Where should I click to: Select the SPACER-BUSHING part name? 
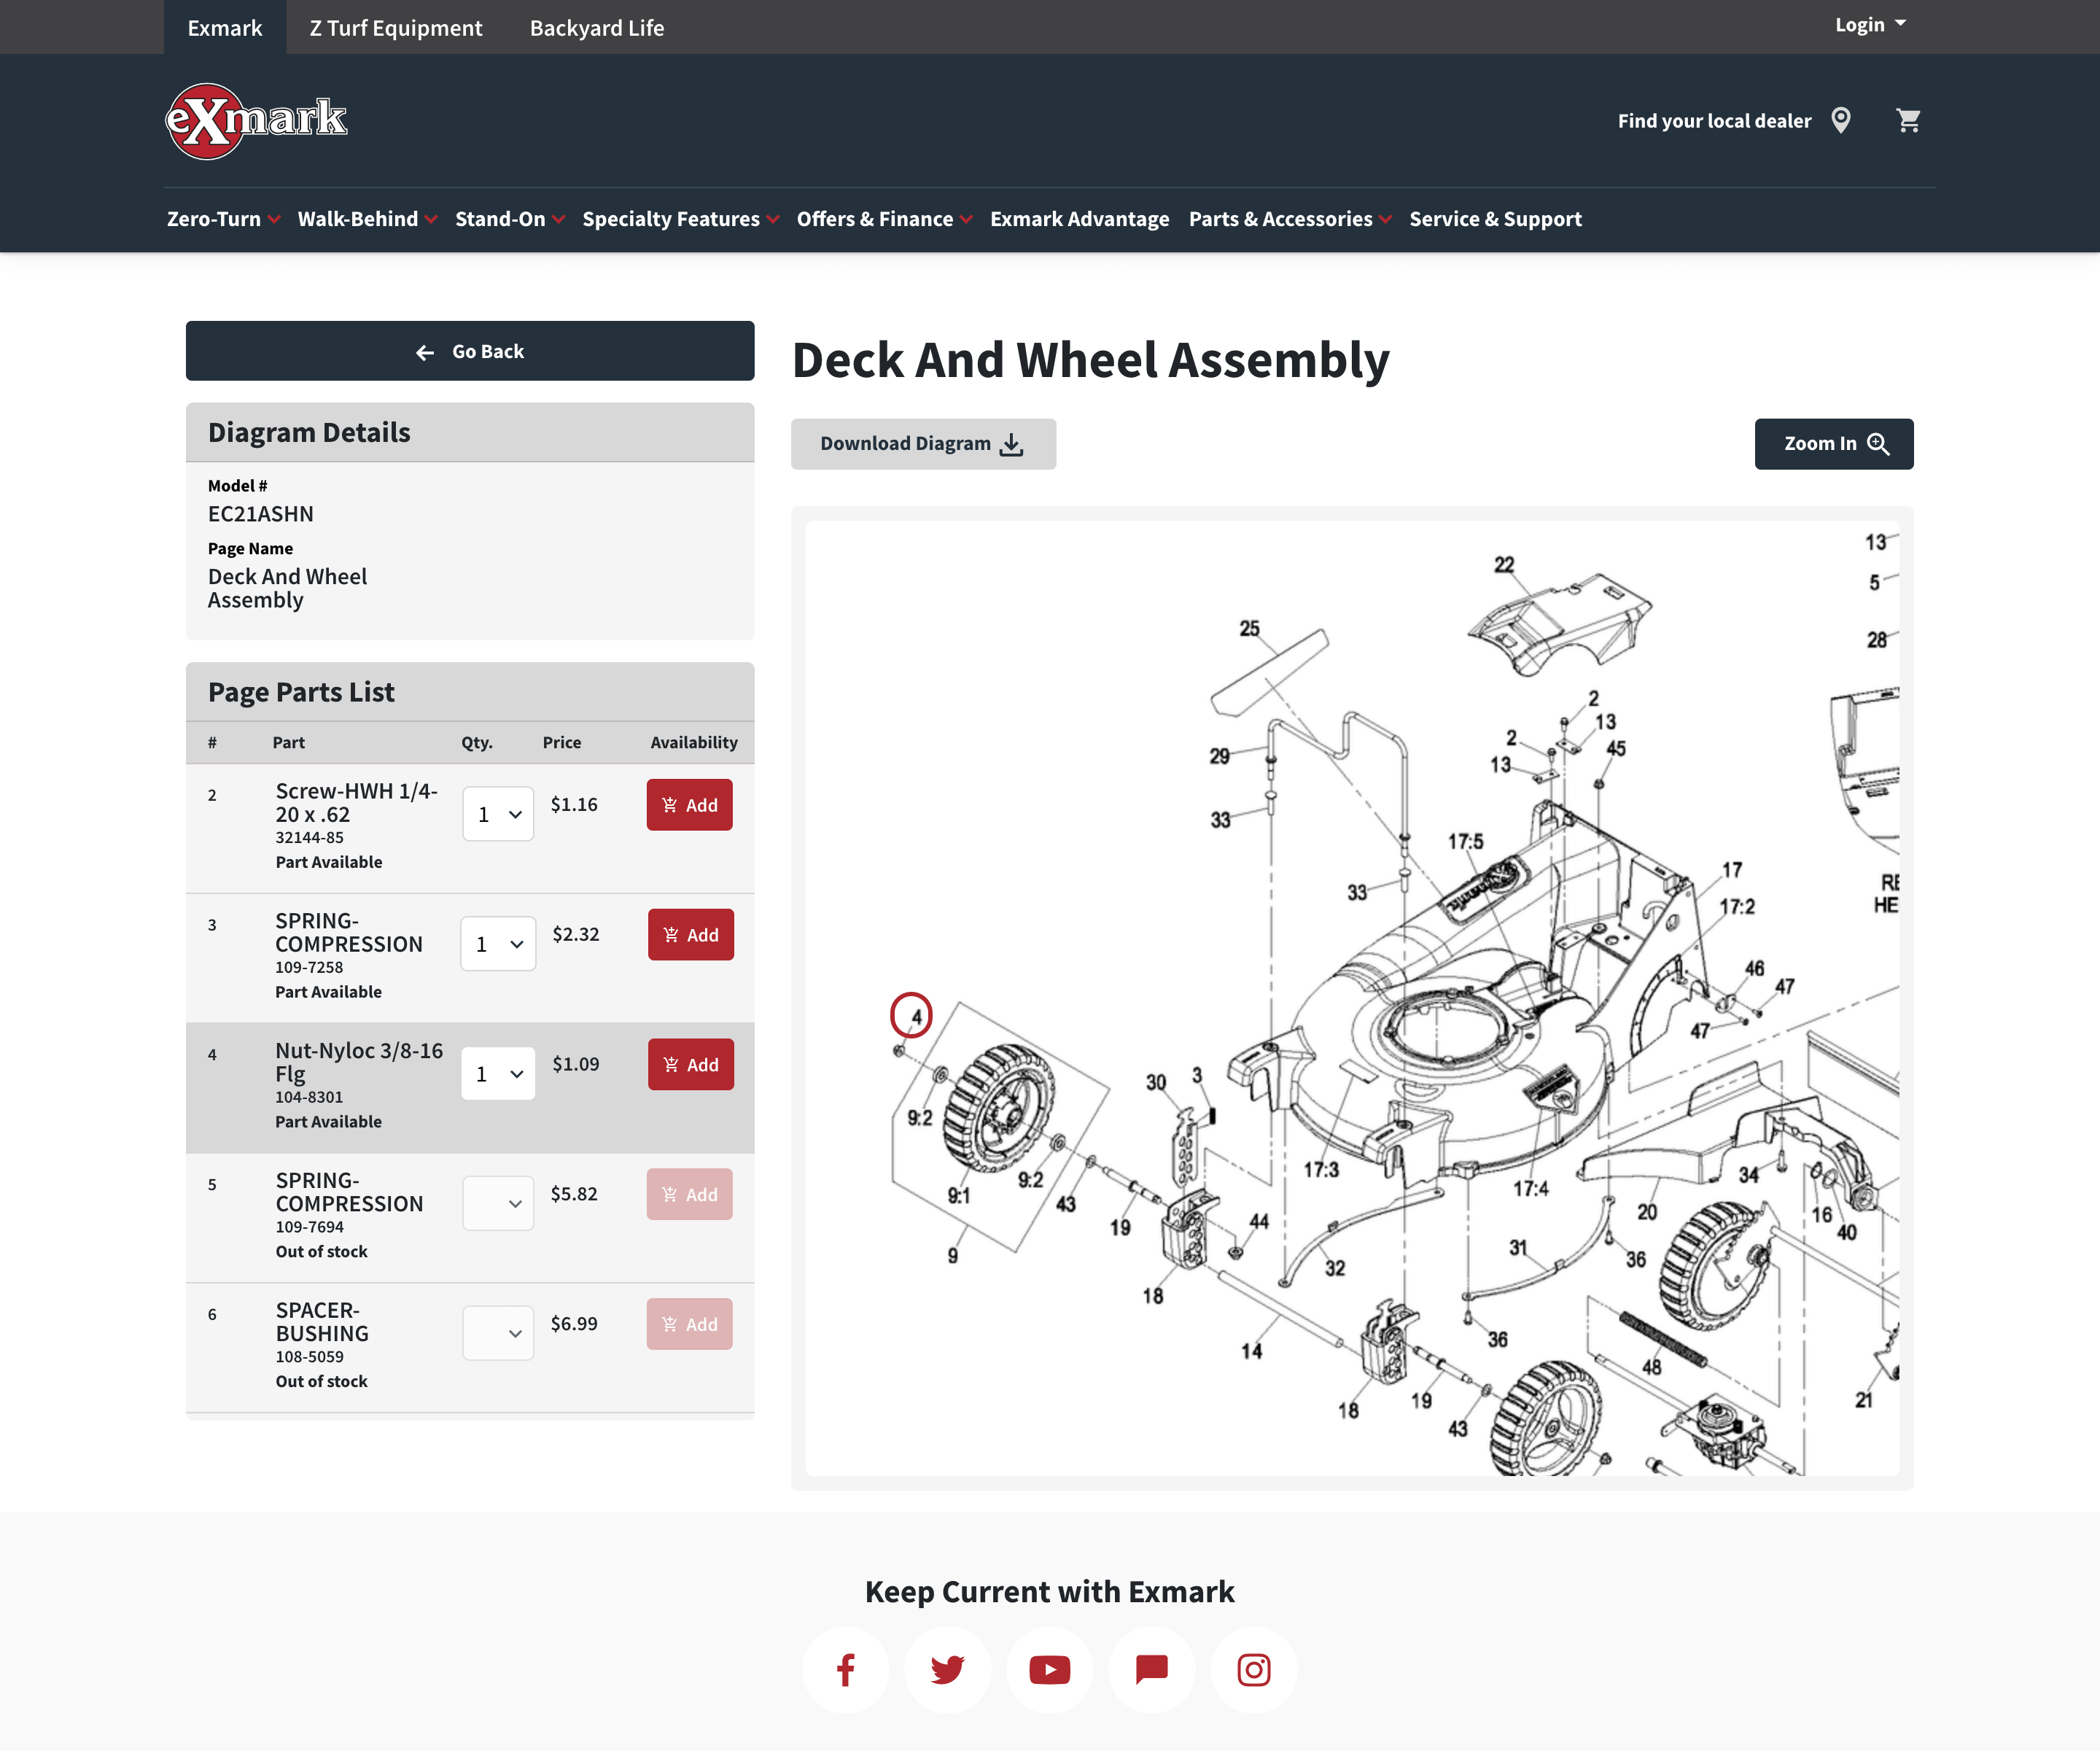click(x=322, y=1322)
